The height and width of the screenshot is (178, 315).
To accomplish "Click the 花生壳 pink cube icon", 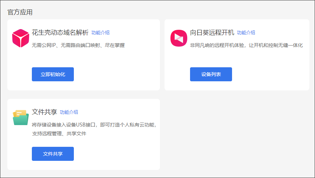I will point(21,38).
